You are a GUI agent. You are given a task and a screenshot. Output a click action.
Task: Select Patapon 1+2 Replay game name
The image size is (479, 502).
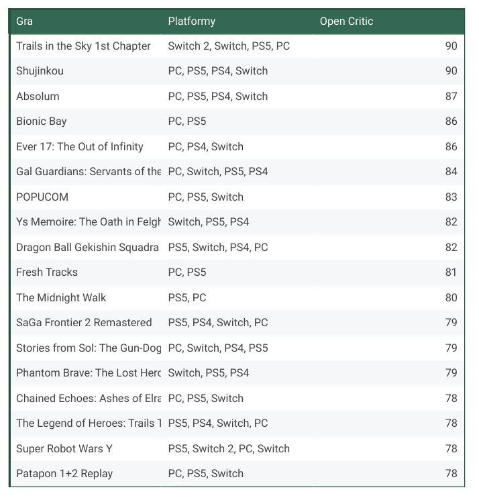(x=64, y=474)
